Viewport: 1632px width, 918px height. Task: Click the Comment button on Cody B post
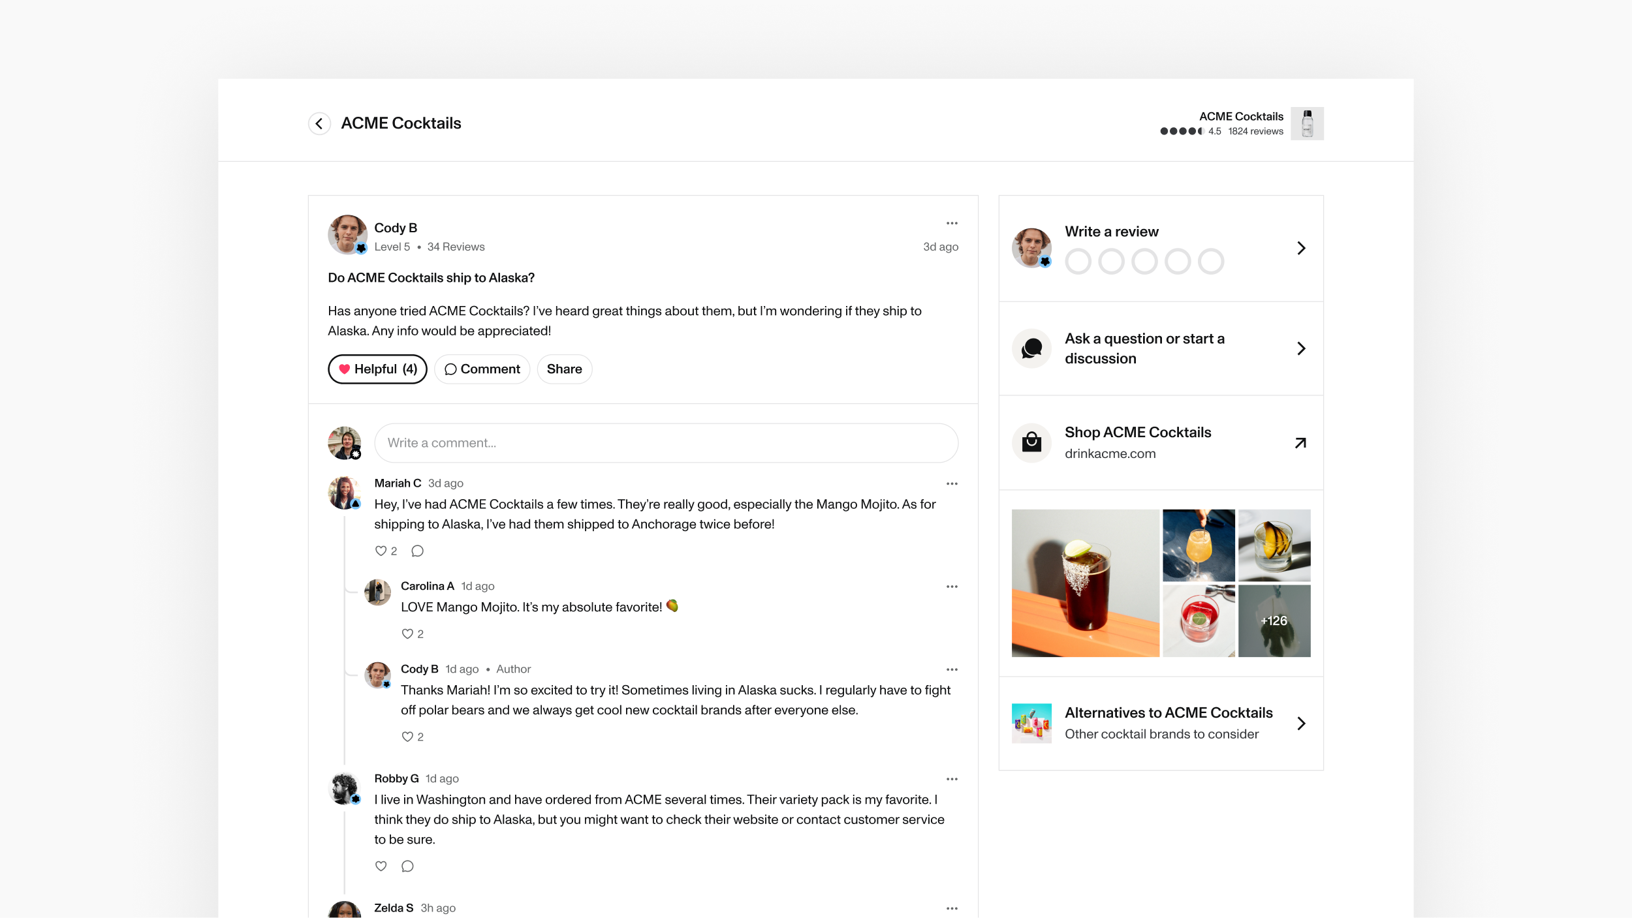tap(482, 369)
